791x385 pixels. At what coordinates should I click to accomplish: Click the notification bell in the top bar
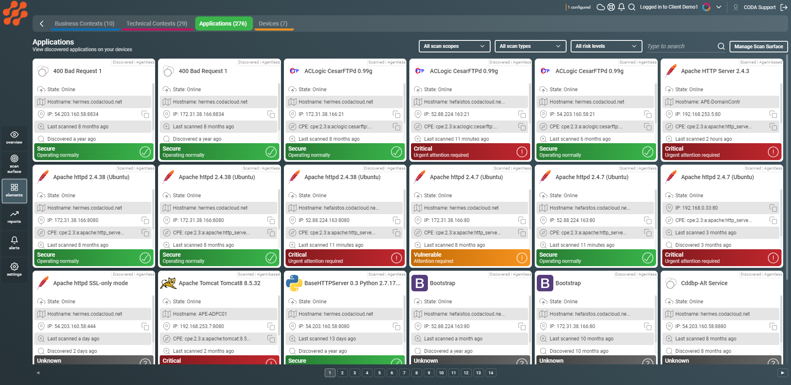(621, 7)
